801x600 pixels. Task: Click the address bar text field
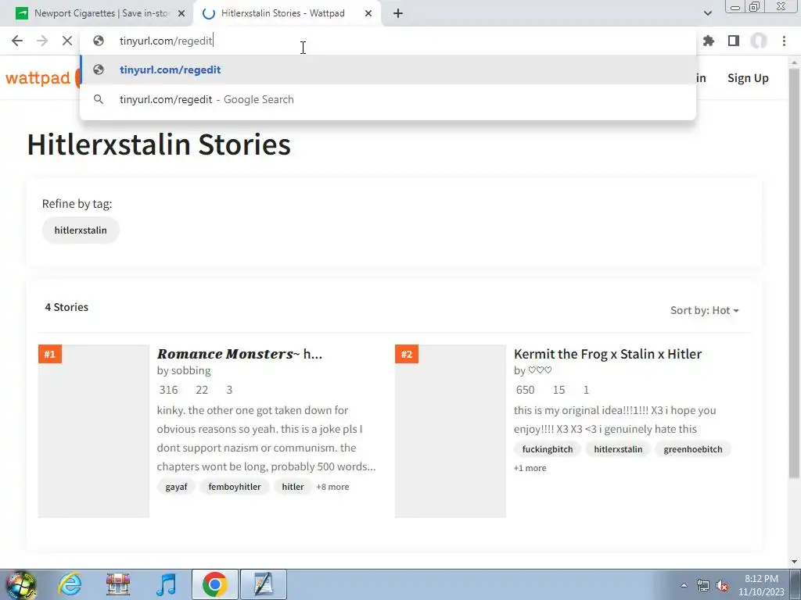[x=388, y=41]
